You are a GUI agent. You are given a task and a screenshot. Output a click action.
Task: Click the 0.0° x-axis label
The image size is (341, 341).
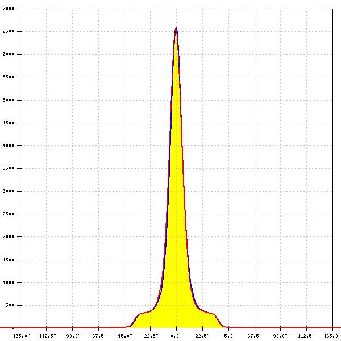coord(176,336)
